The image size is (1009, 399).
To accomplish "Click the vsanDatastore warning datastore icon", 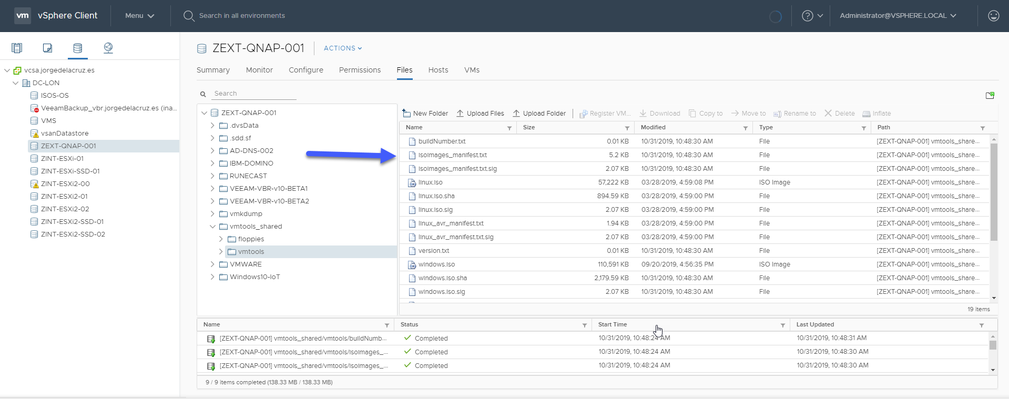I will [x=35, y=134].
